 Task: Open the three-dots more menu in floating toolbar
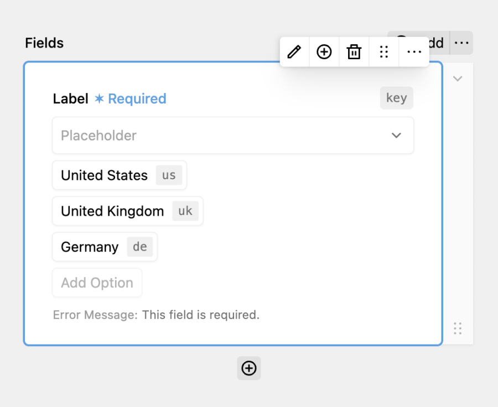coord(414,52)
